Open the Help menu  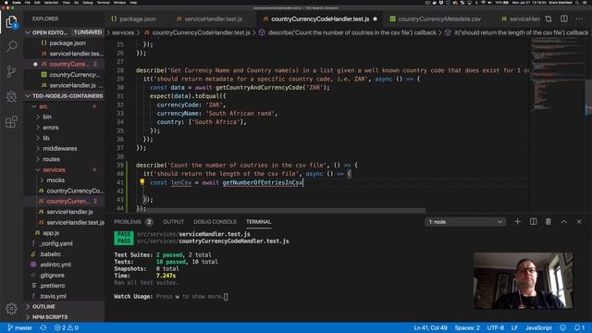tap(133, 2)
